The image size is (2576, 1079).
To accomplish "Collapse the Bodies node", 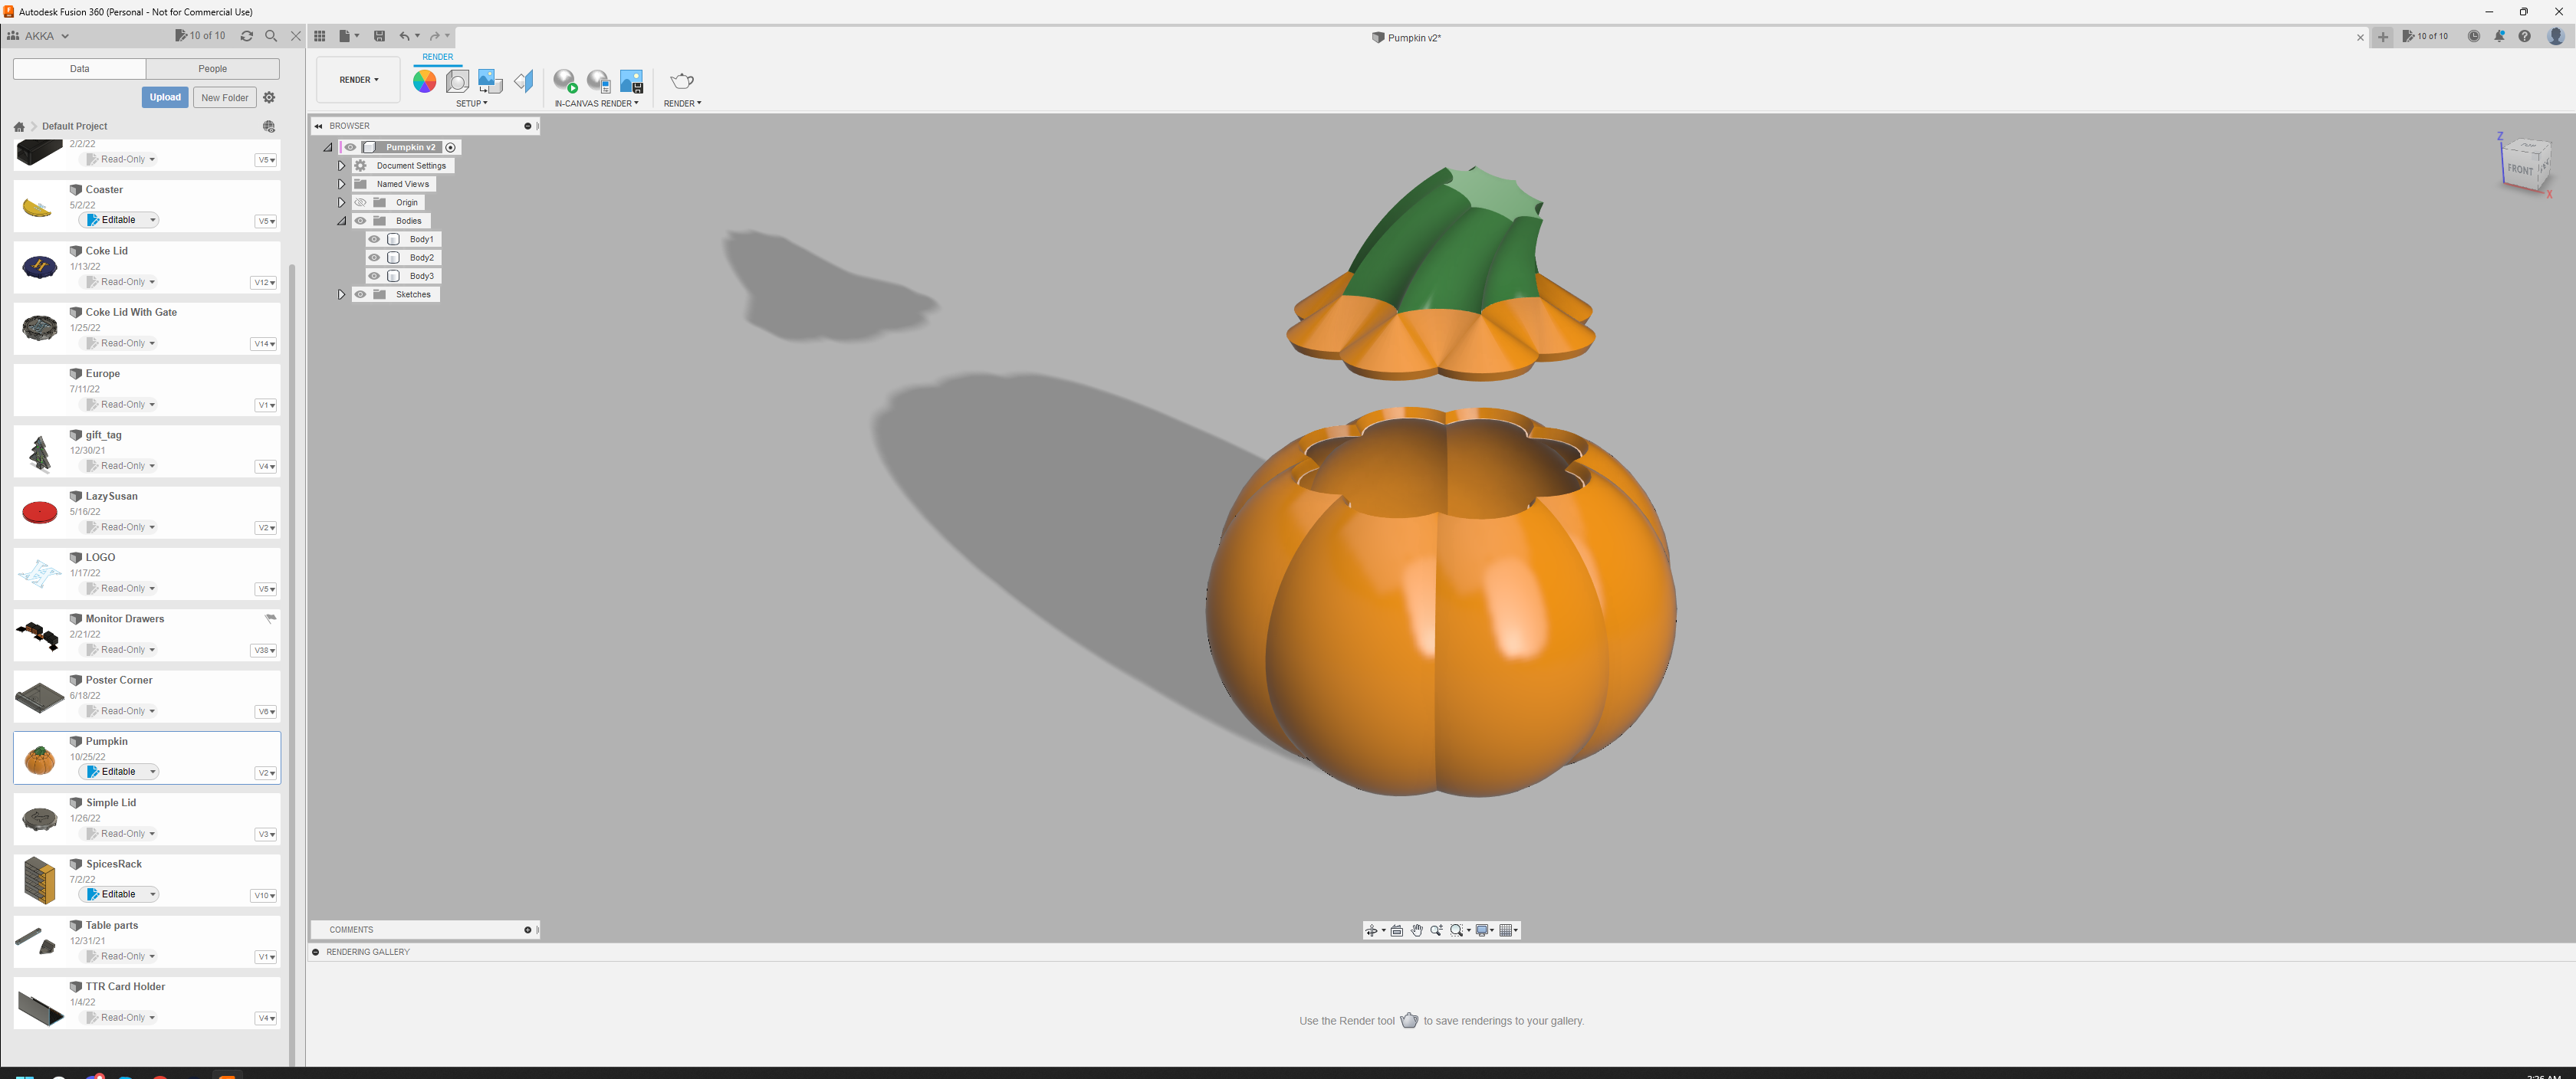I will tap(341, 221).
